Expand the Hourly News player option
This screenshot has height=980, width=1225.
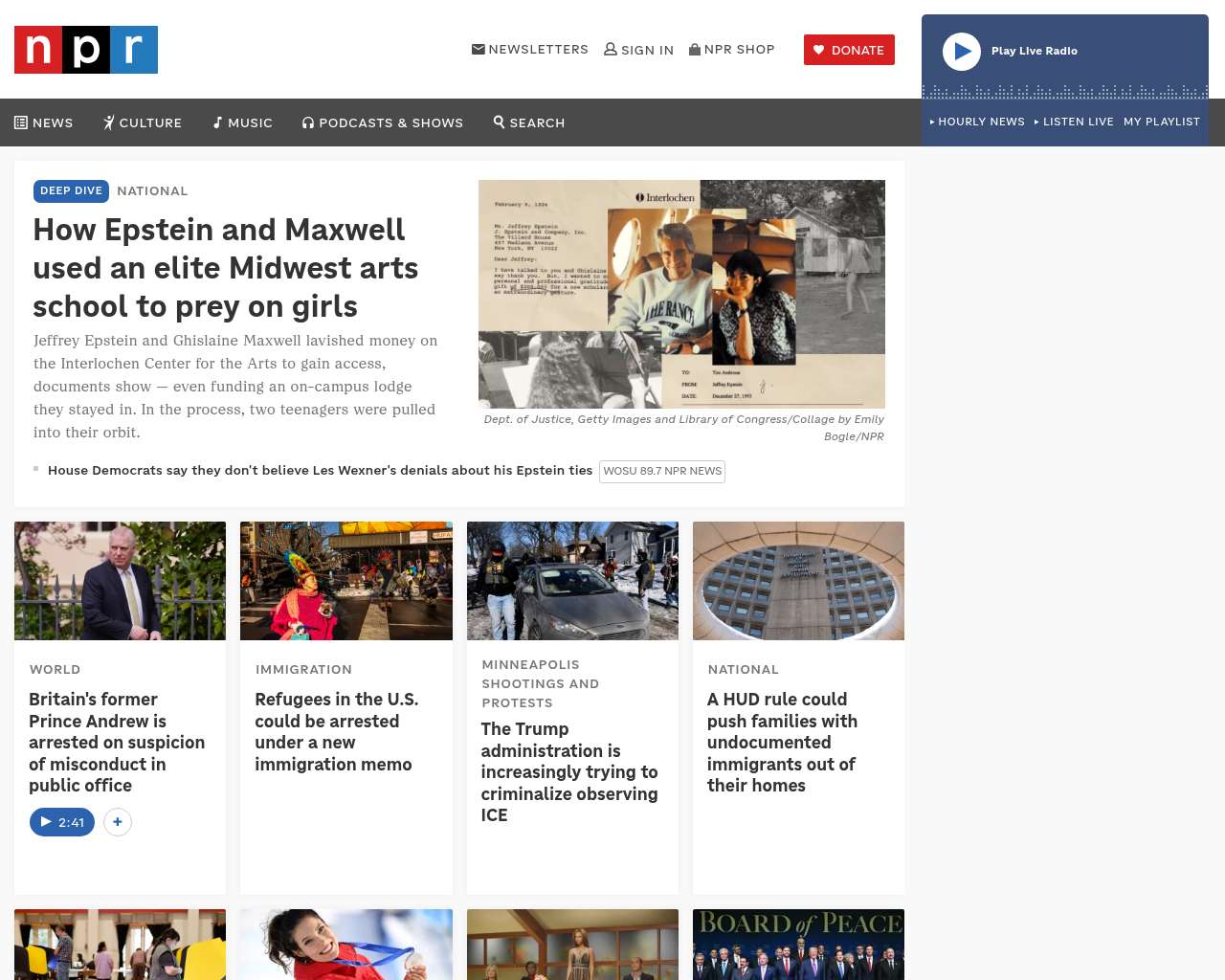tap(977, 122)
